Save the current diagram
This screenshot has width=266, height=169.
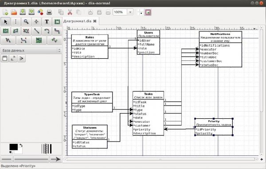coord(23,12)
